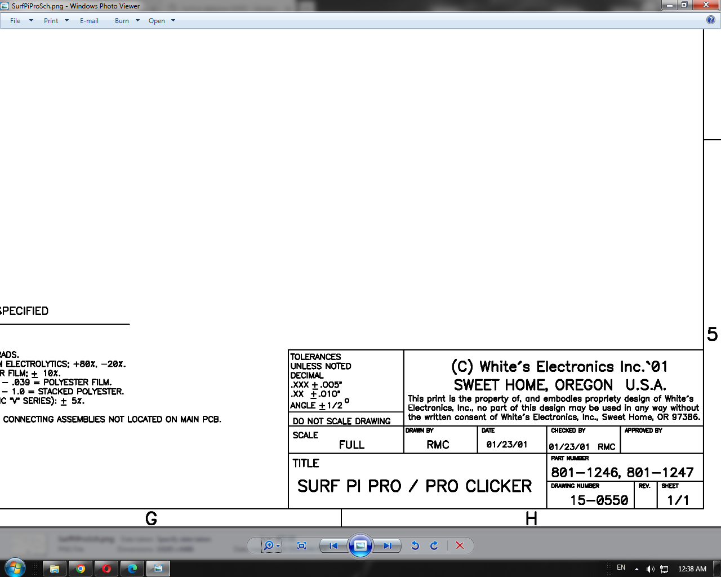The height and width of the screenshot is (577, 721).
Task: Open Photo Viewer help
Action: click(711, 20)
